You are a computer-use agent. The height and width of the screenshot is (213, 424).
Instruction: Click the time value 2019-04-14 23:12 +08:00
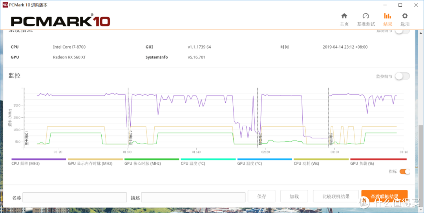point(345,47)
